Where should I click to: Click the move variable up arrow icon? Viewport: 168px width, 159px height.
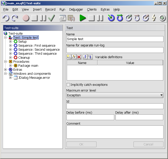[x=85, y=57]
